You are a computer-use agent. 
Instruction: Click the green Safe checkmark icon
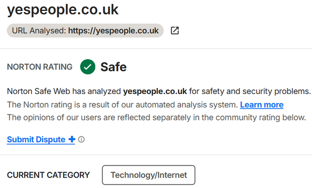pyautogui.click(x=88, y=67)
